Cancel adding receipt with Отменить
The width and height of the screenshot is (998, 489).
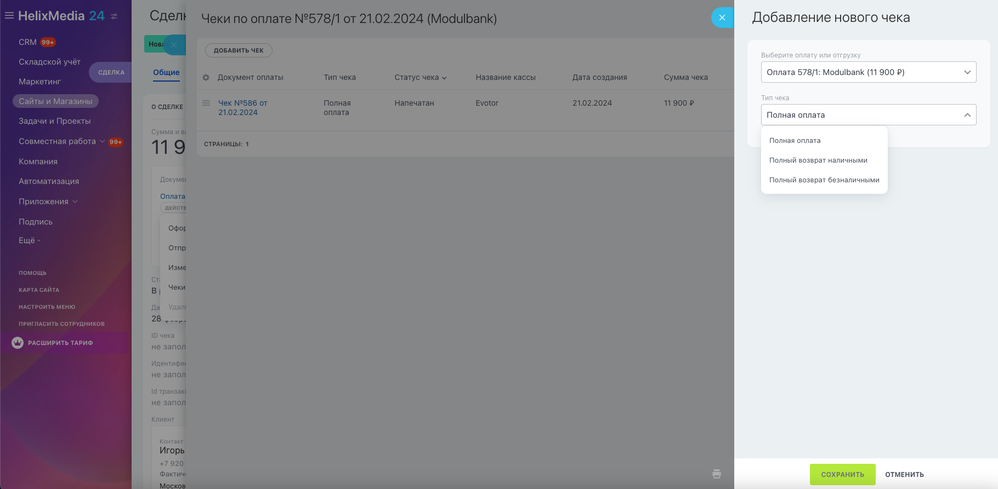pos(904,475)
